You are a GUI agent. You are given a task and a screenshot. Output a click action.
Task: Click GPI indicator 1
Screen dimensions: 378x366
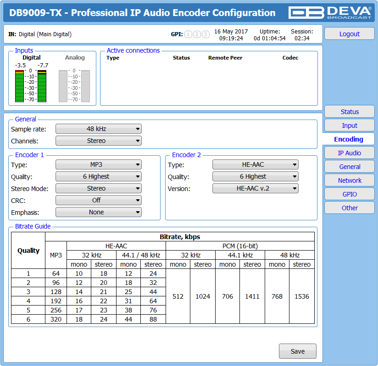(188, 34)
